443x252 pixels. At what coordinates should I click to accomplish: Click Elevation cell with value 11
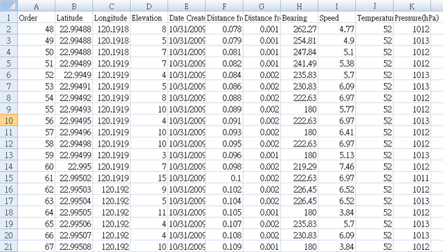pos(150,212)
